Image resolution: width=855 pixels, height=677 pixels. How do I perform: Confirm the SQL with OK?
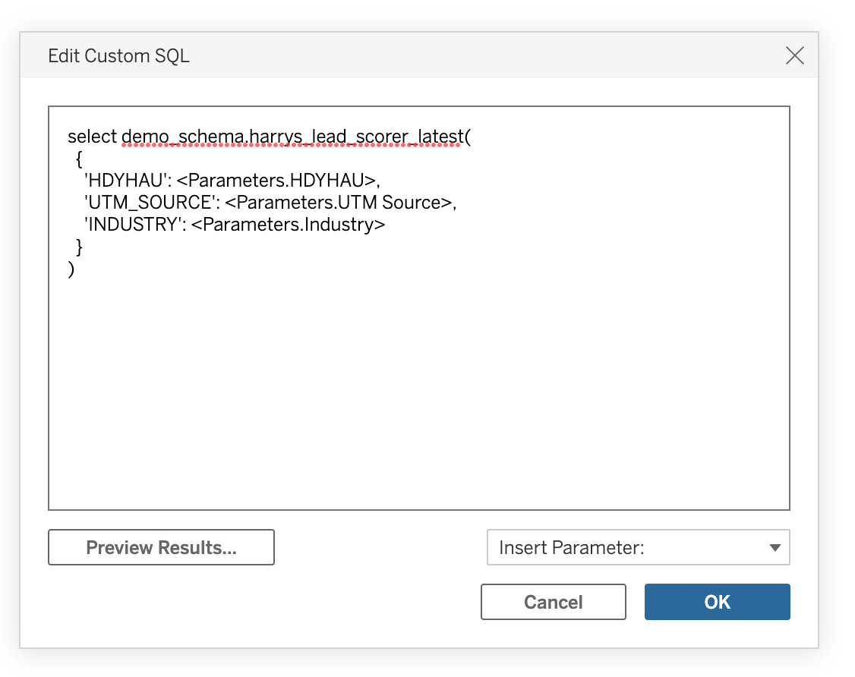[x=717, y=602]
